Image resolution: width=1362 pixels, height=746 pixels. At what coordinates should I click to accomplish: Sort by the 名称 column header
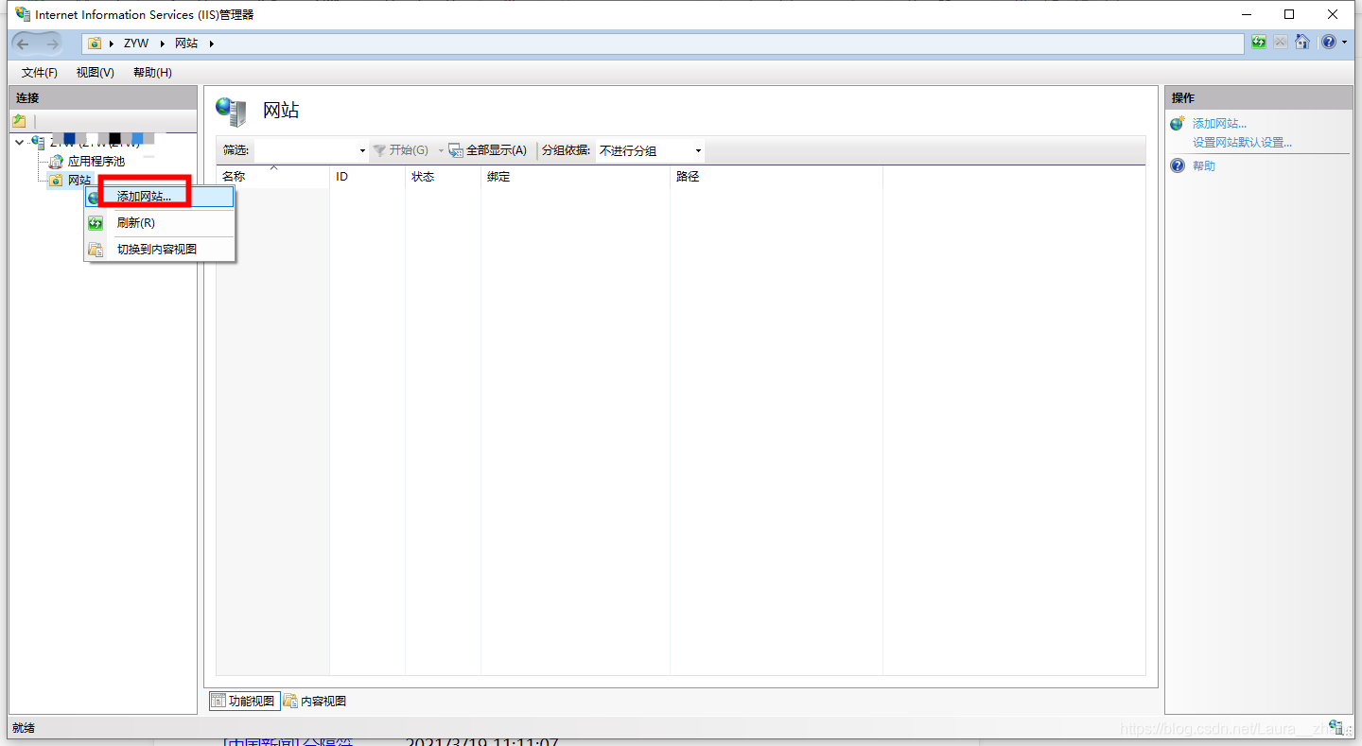(x=272, y=177)
